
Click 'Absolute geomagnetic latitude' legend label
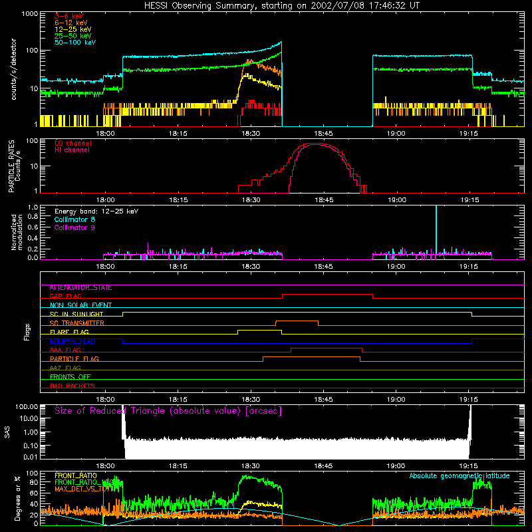[x=460, y=476]
